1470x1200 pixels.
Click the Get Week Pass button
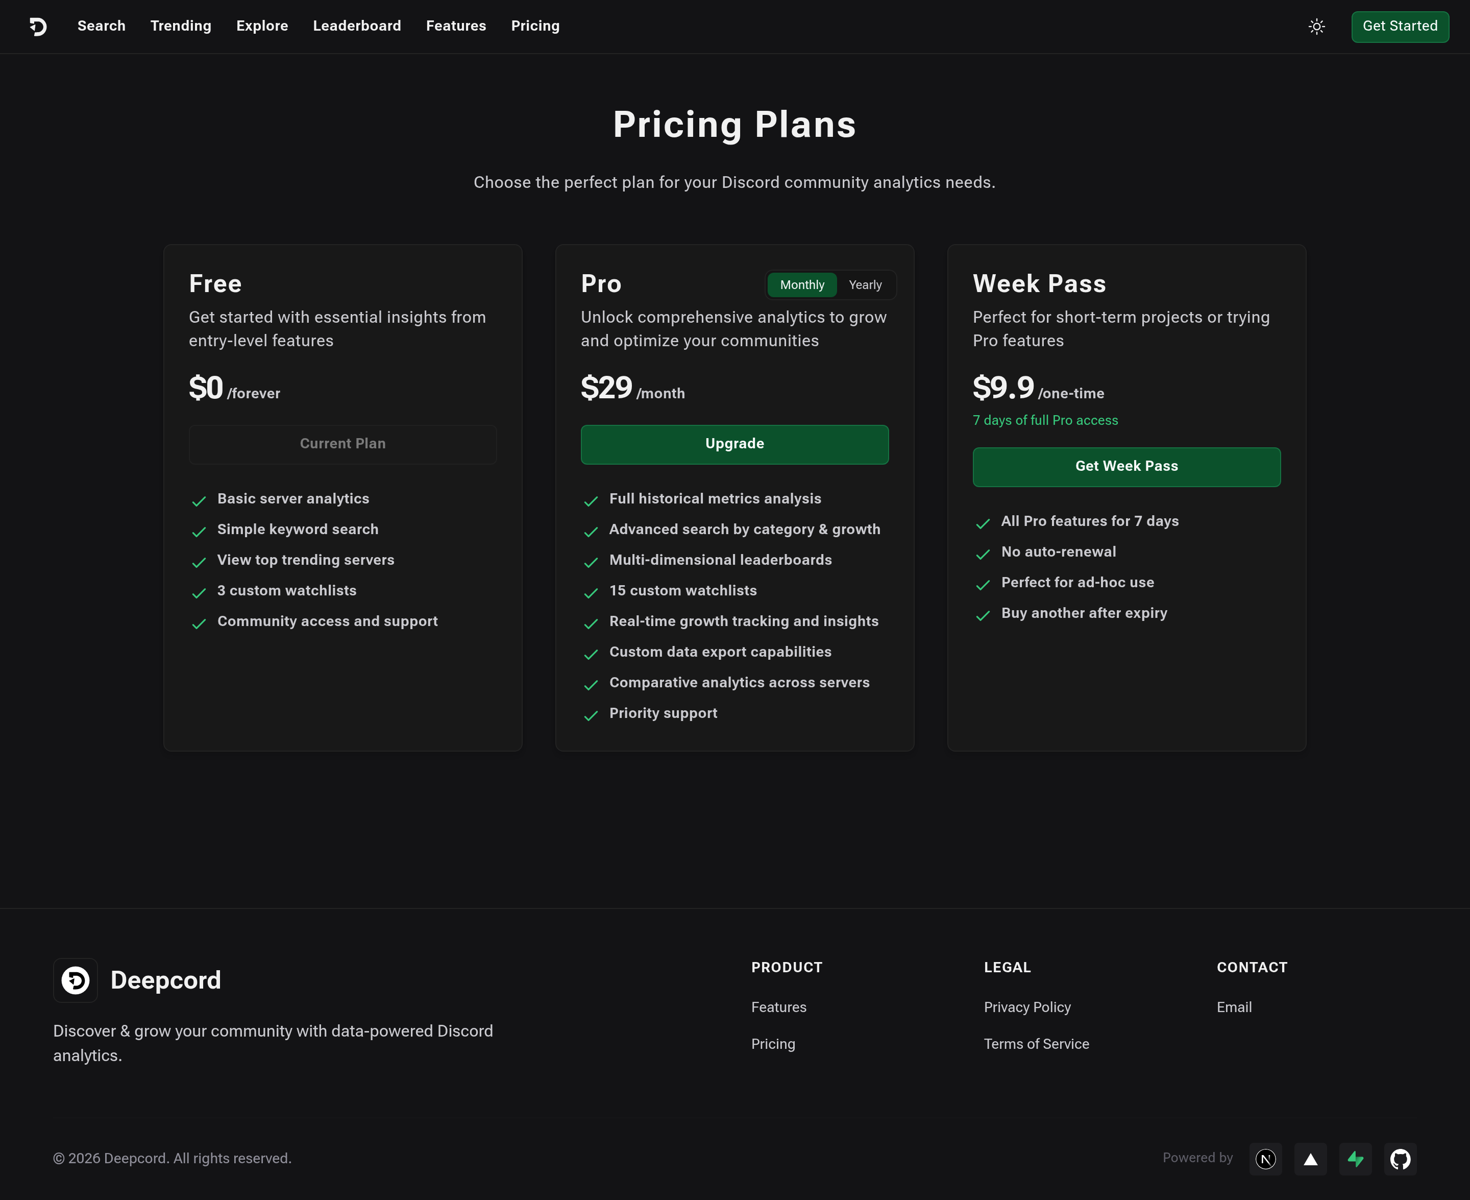(x=1126, y=467)
